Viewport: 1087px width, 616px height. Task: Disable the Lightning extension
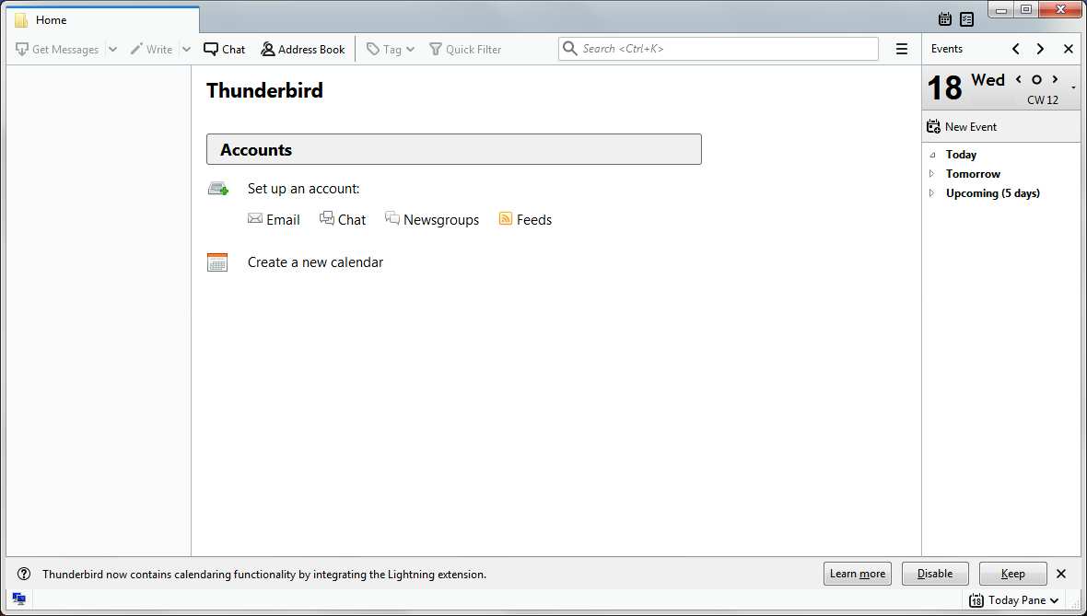935,574
